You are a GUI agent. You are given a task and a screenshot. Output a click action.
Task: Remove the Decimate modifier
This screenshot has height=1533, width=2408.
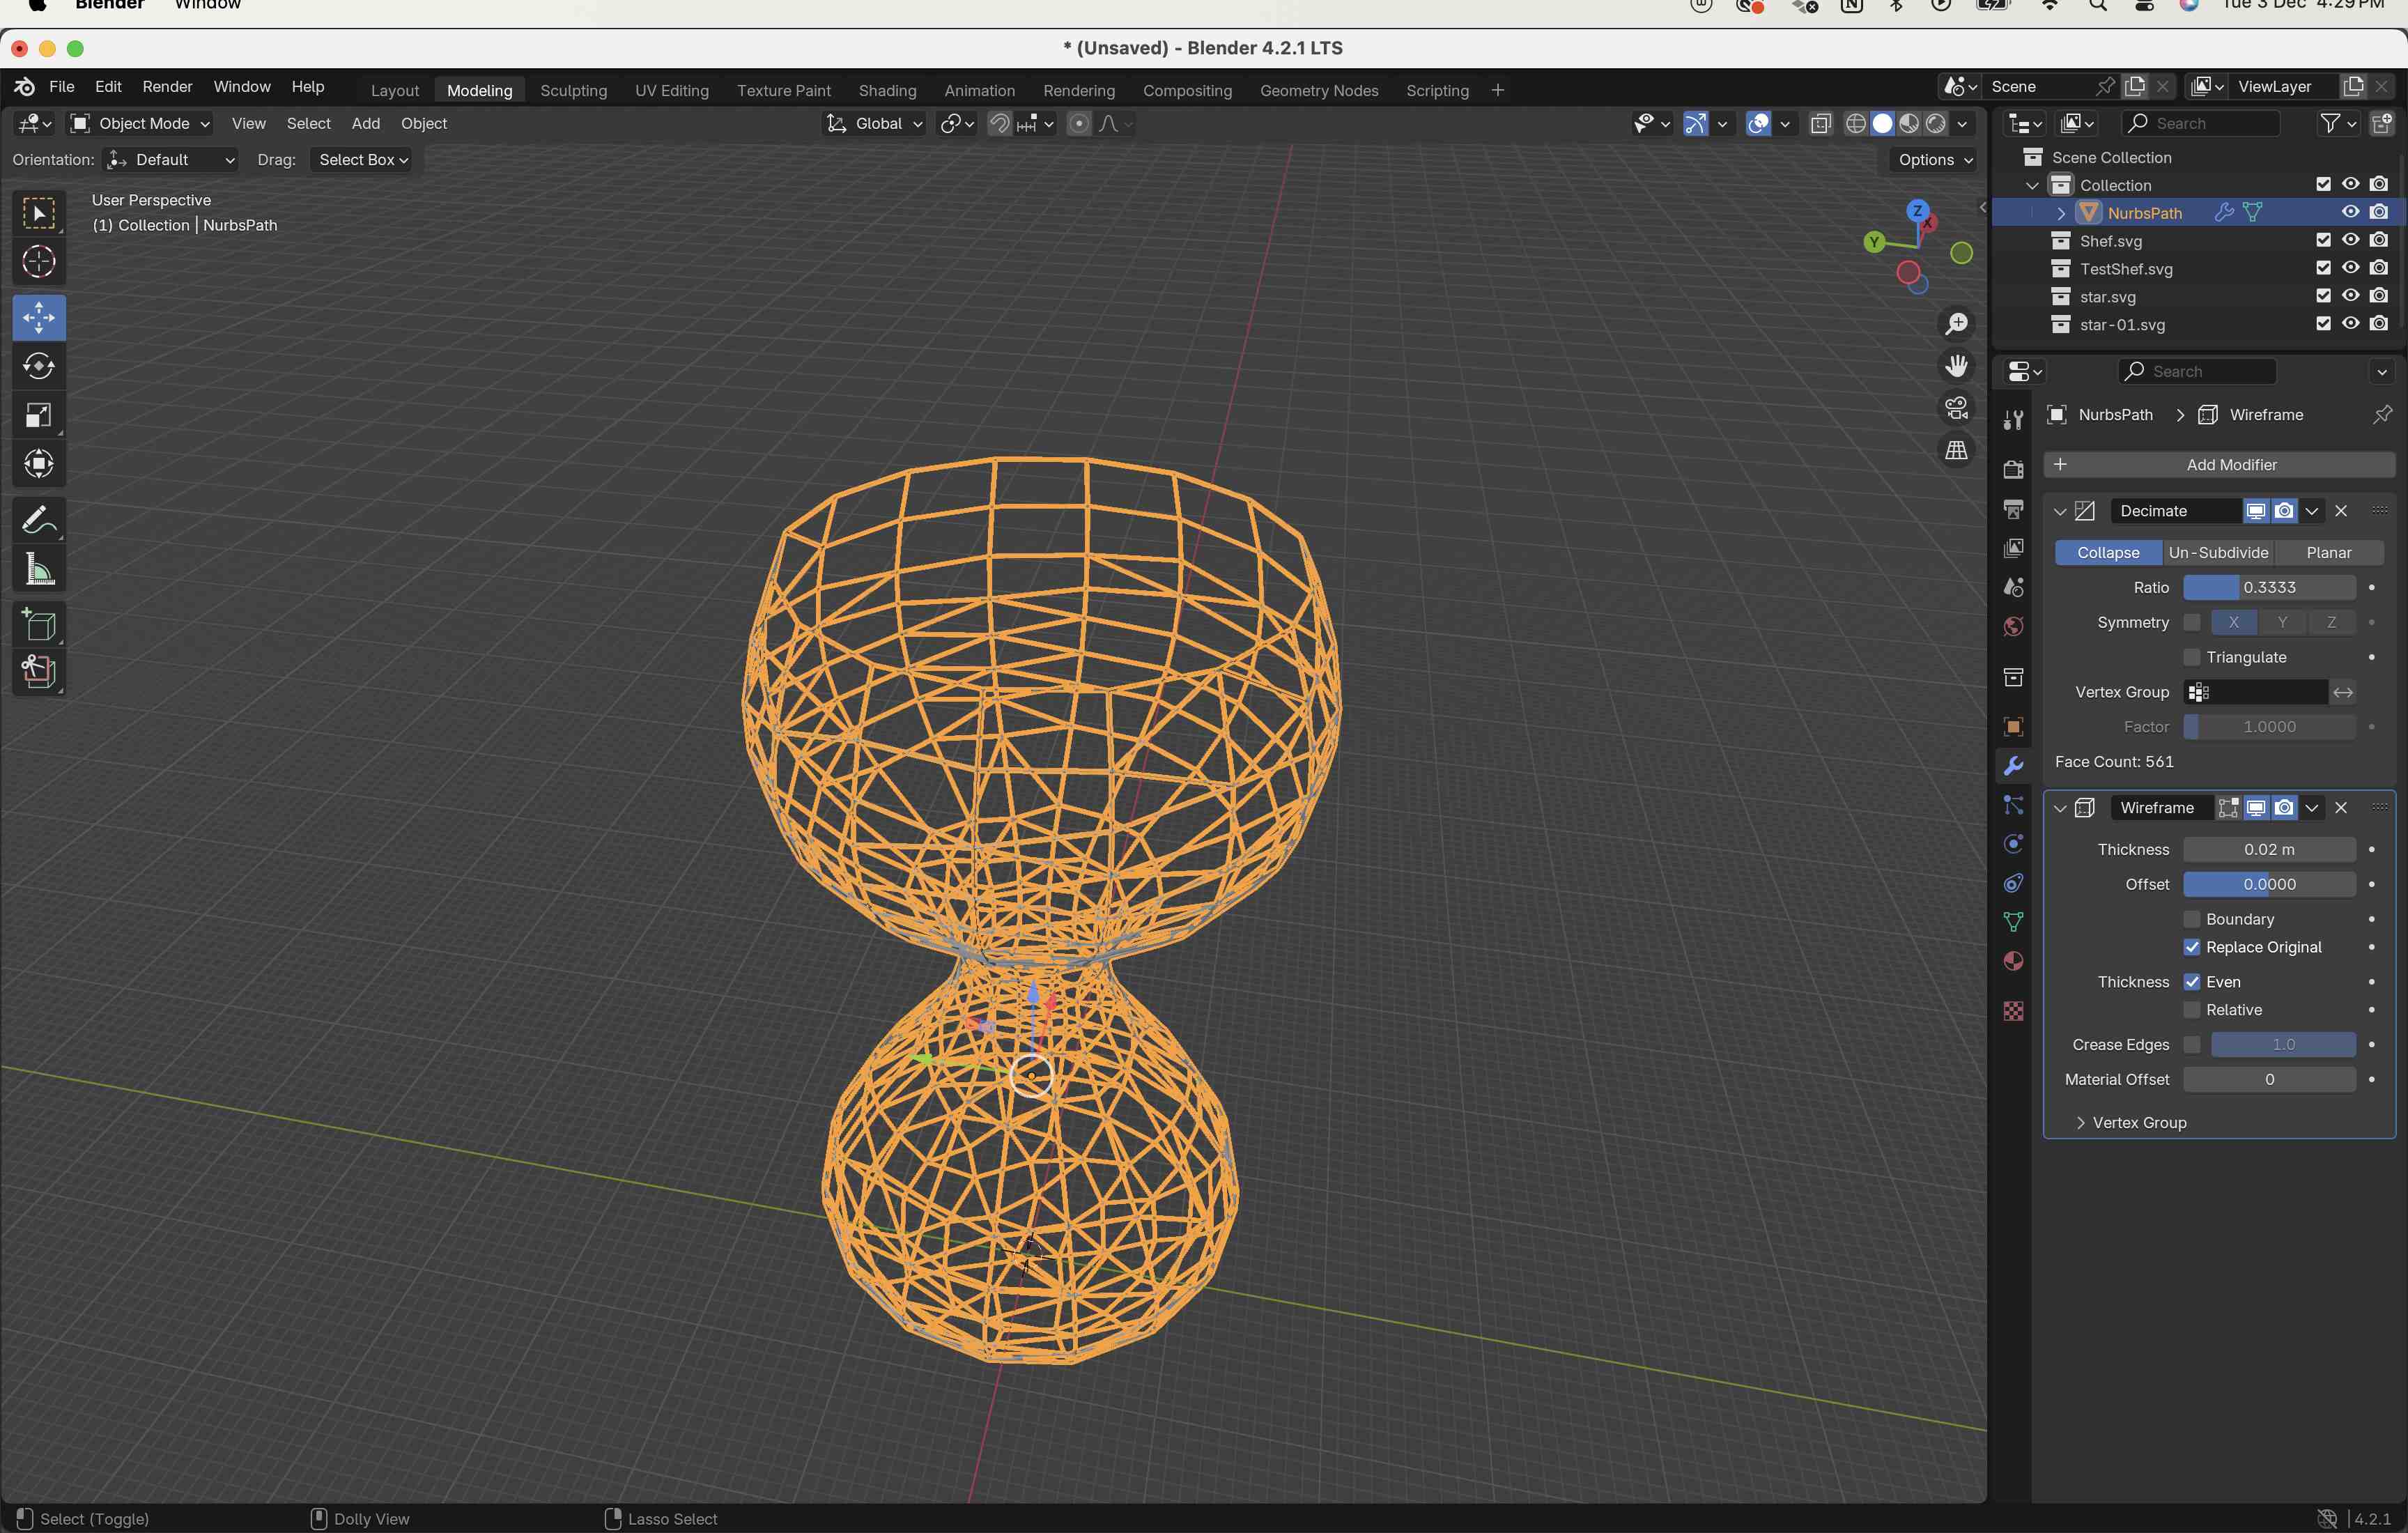click(x=2341, y=511)
